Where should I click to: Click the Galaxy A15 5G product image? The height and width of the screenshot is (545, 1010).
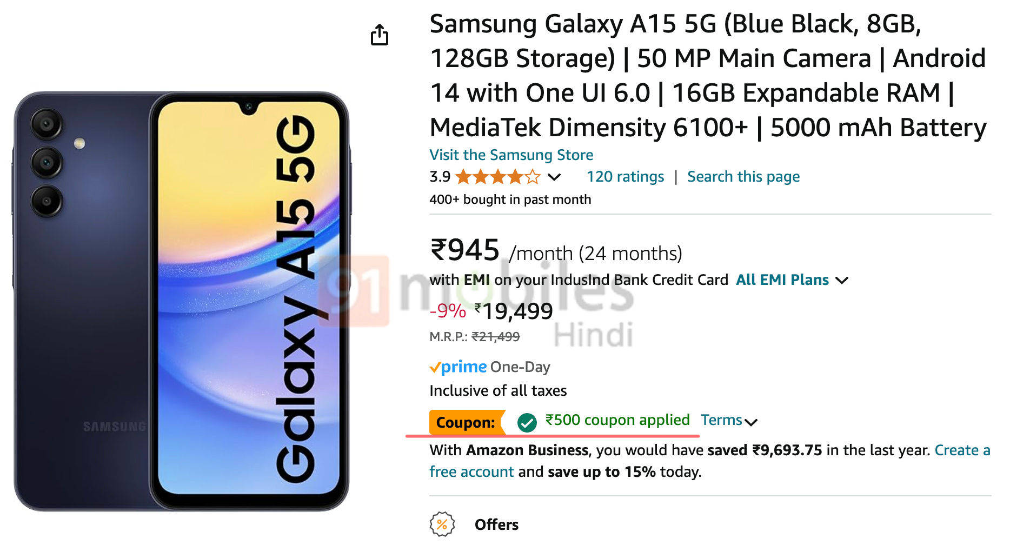[x=182, y=301]
